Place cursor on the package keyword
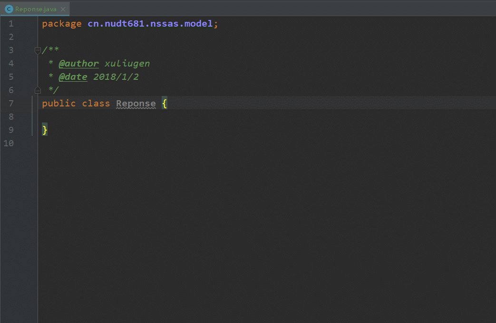The image size is (496, 323). coord(61,24)
